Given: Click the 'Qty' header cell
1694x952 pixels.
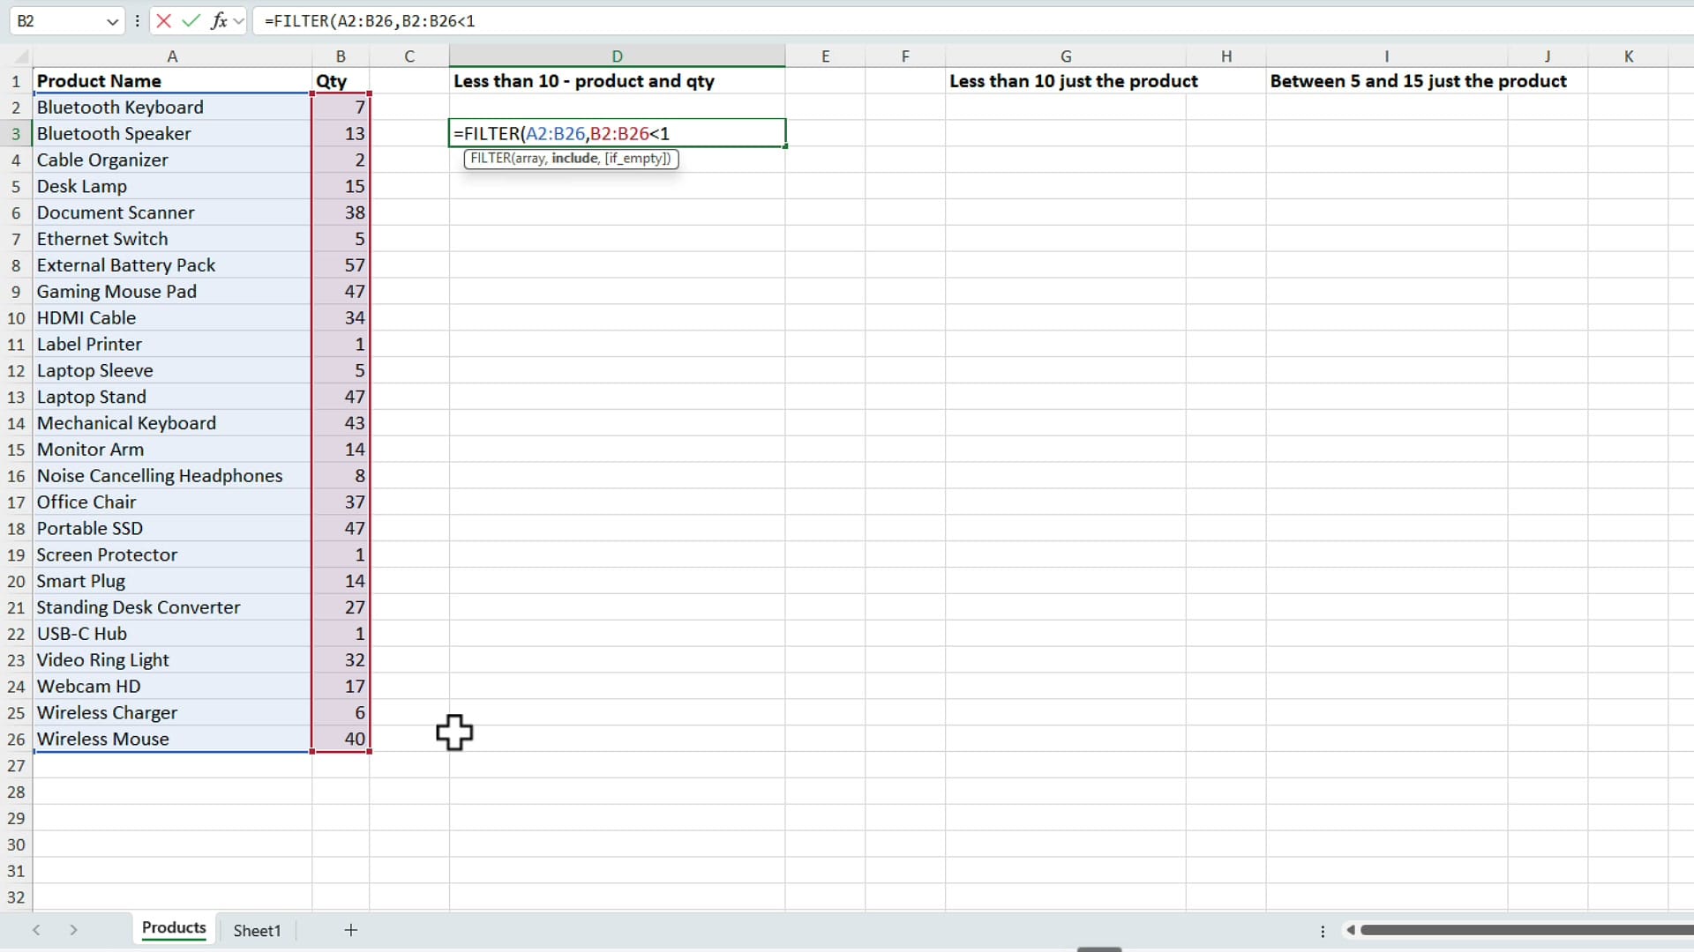Looking at the screenshot, I should (x=341, y=81).
